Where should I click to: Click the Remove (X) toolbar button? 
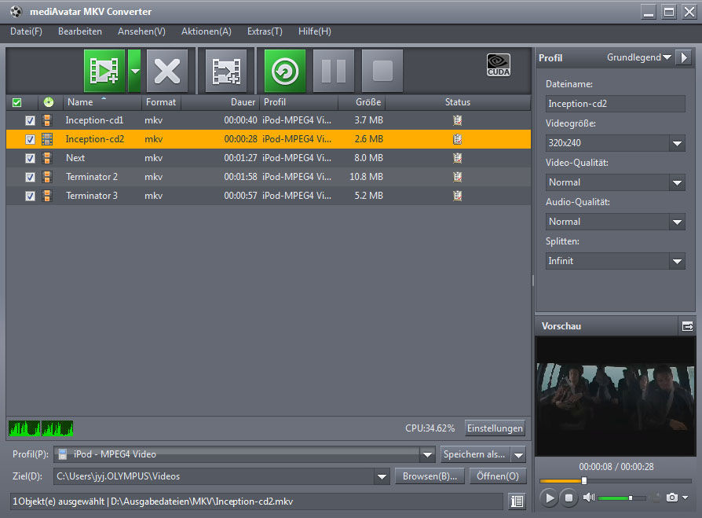click(x=167, y=71)
